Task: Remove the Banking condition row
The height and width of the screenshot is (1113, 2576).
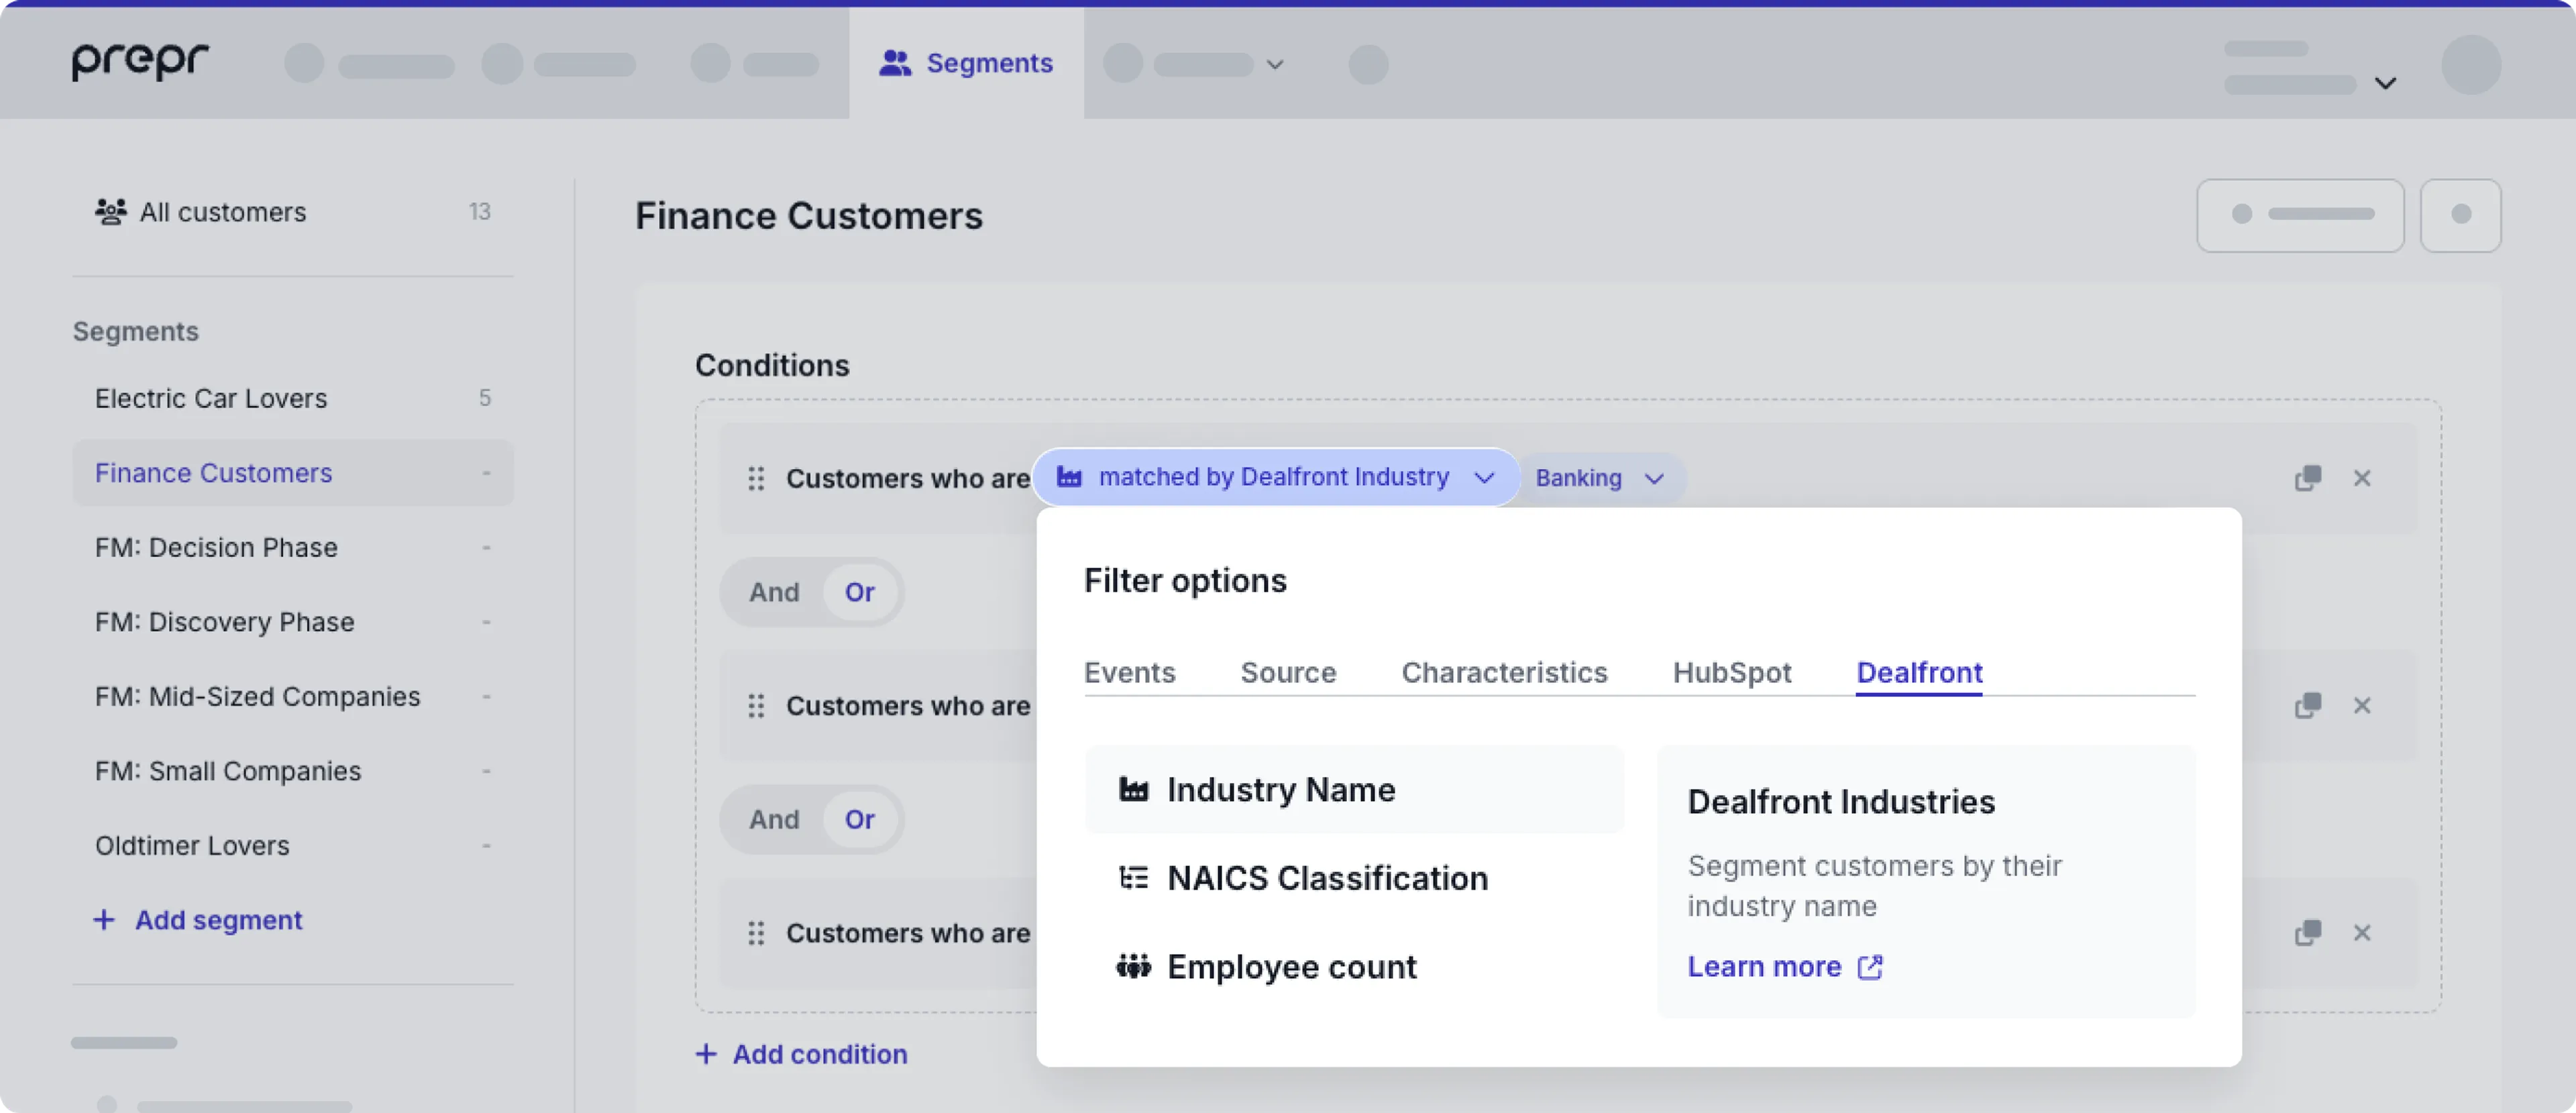Action: click(x=2362, y=478)
